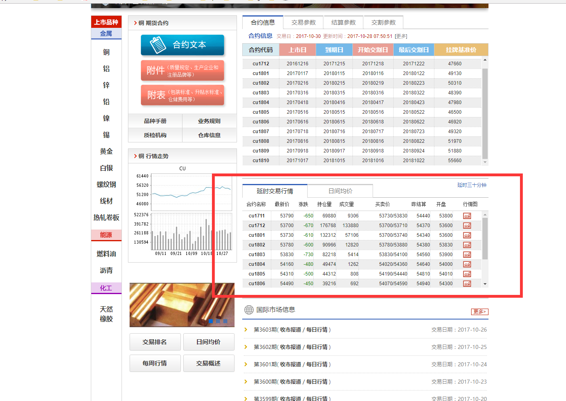Select the 合约信息 tab
This screenshot has height=401, width=566.
tap(263, 23)
